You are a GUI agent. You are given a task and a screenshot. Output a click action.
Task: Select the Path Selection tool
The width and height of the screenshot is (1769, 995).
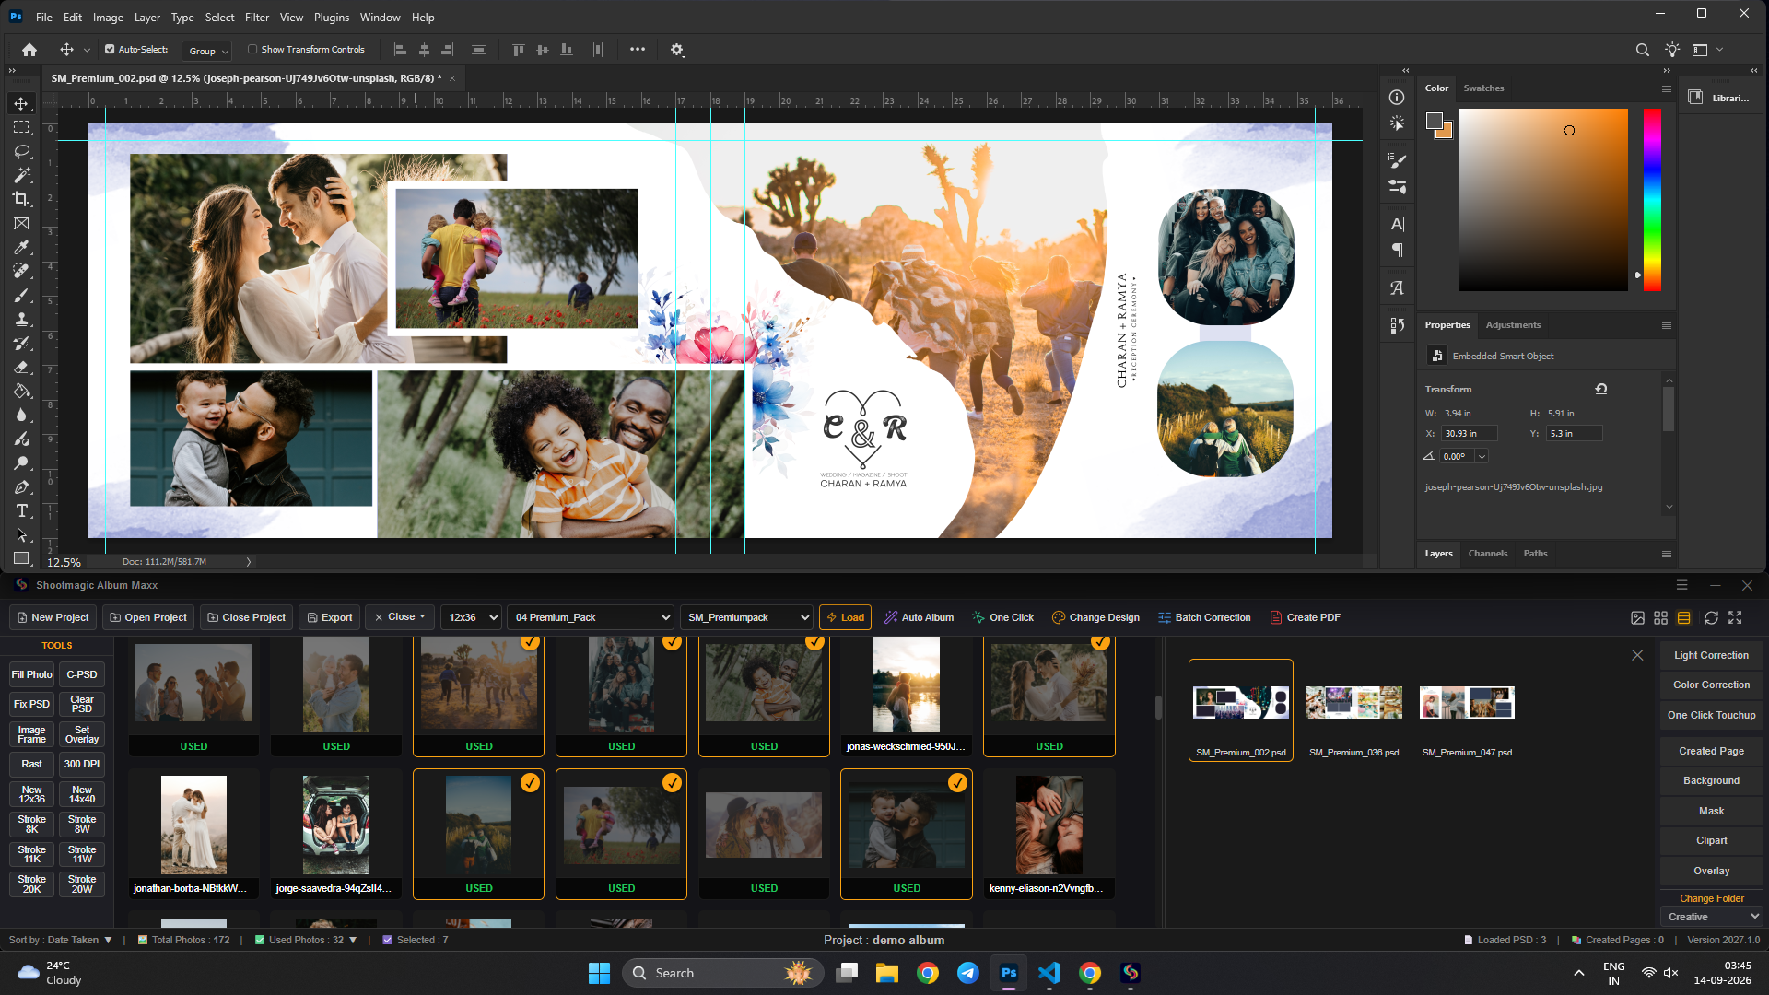point(21,534)
